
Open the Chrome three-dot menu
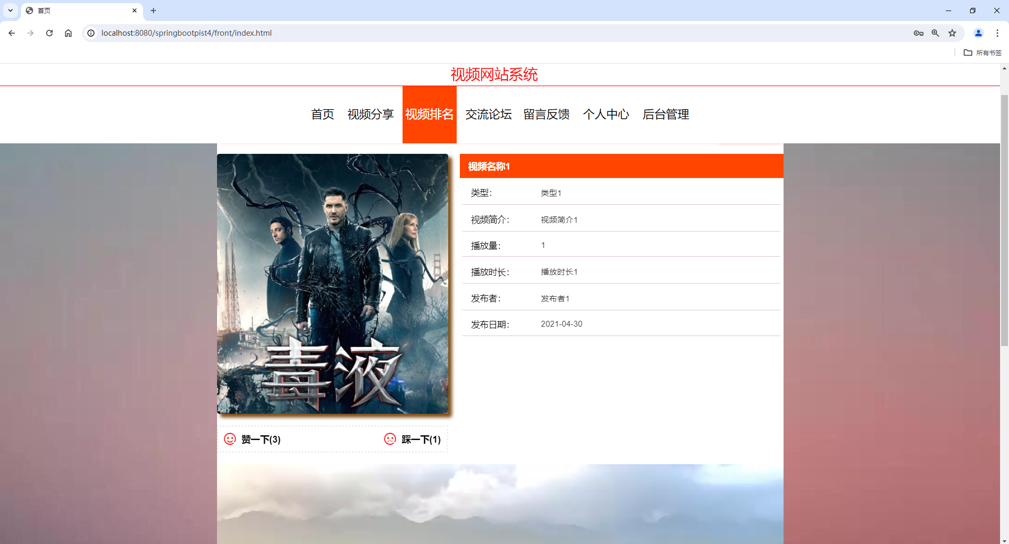pyautogui.click(x=997, y=33)
